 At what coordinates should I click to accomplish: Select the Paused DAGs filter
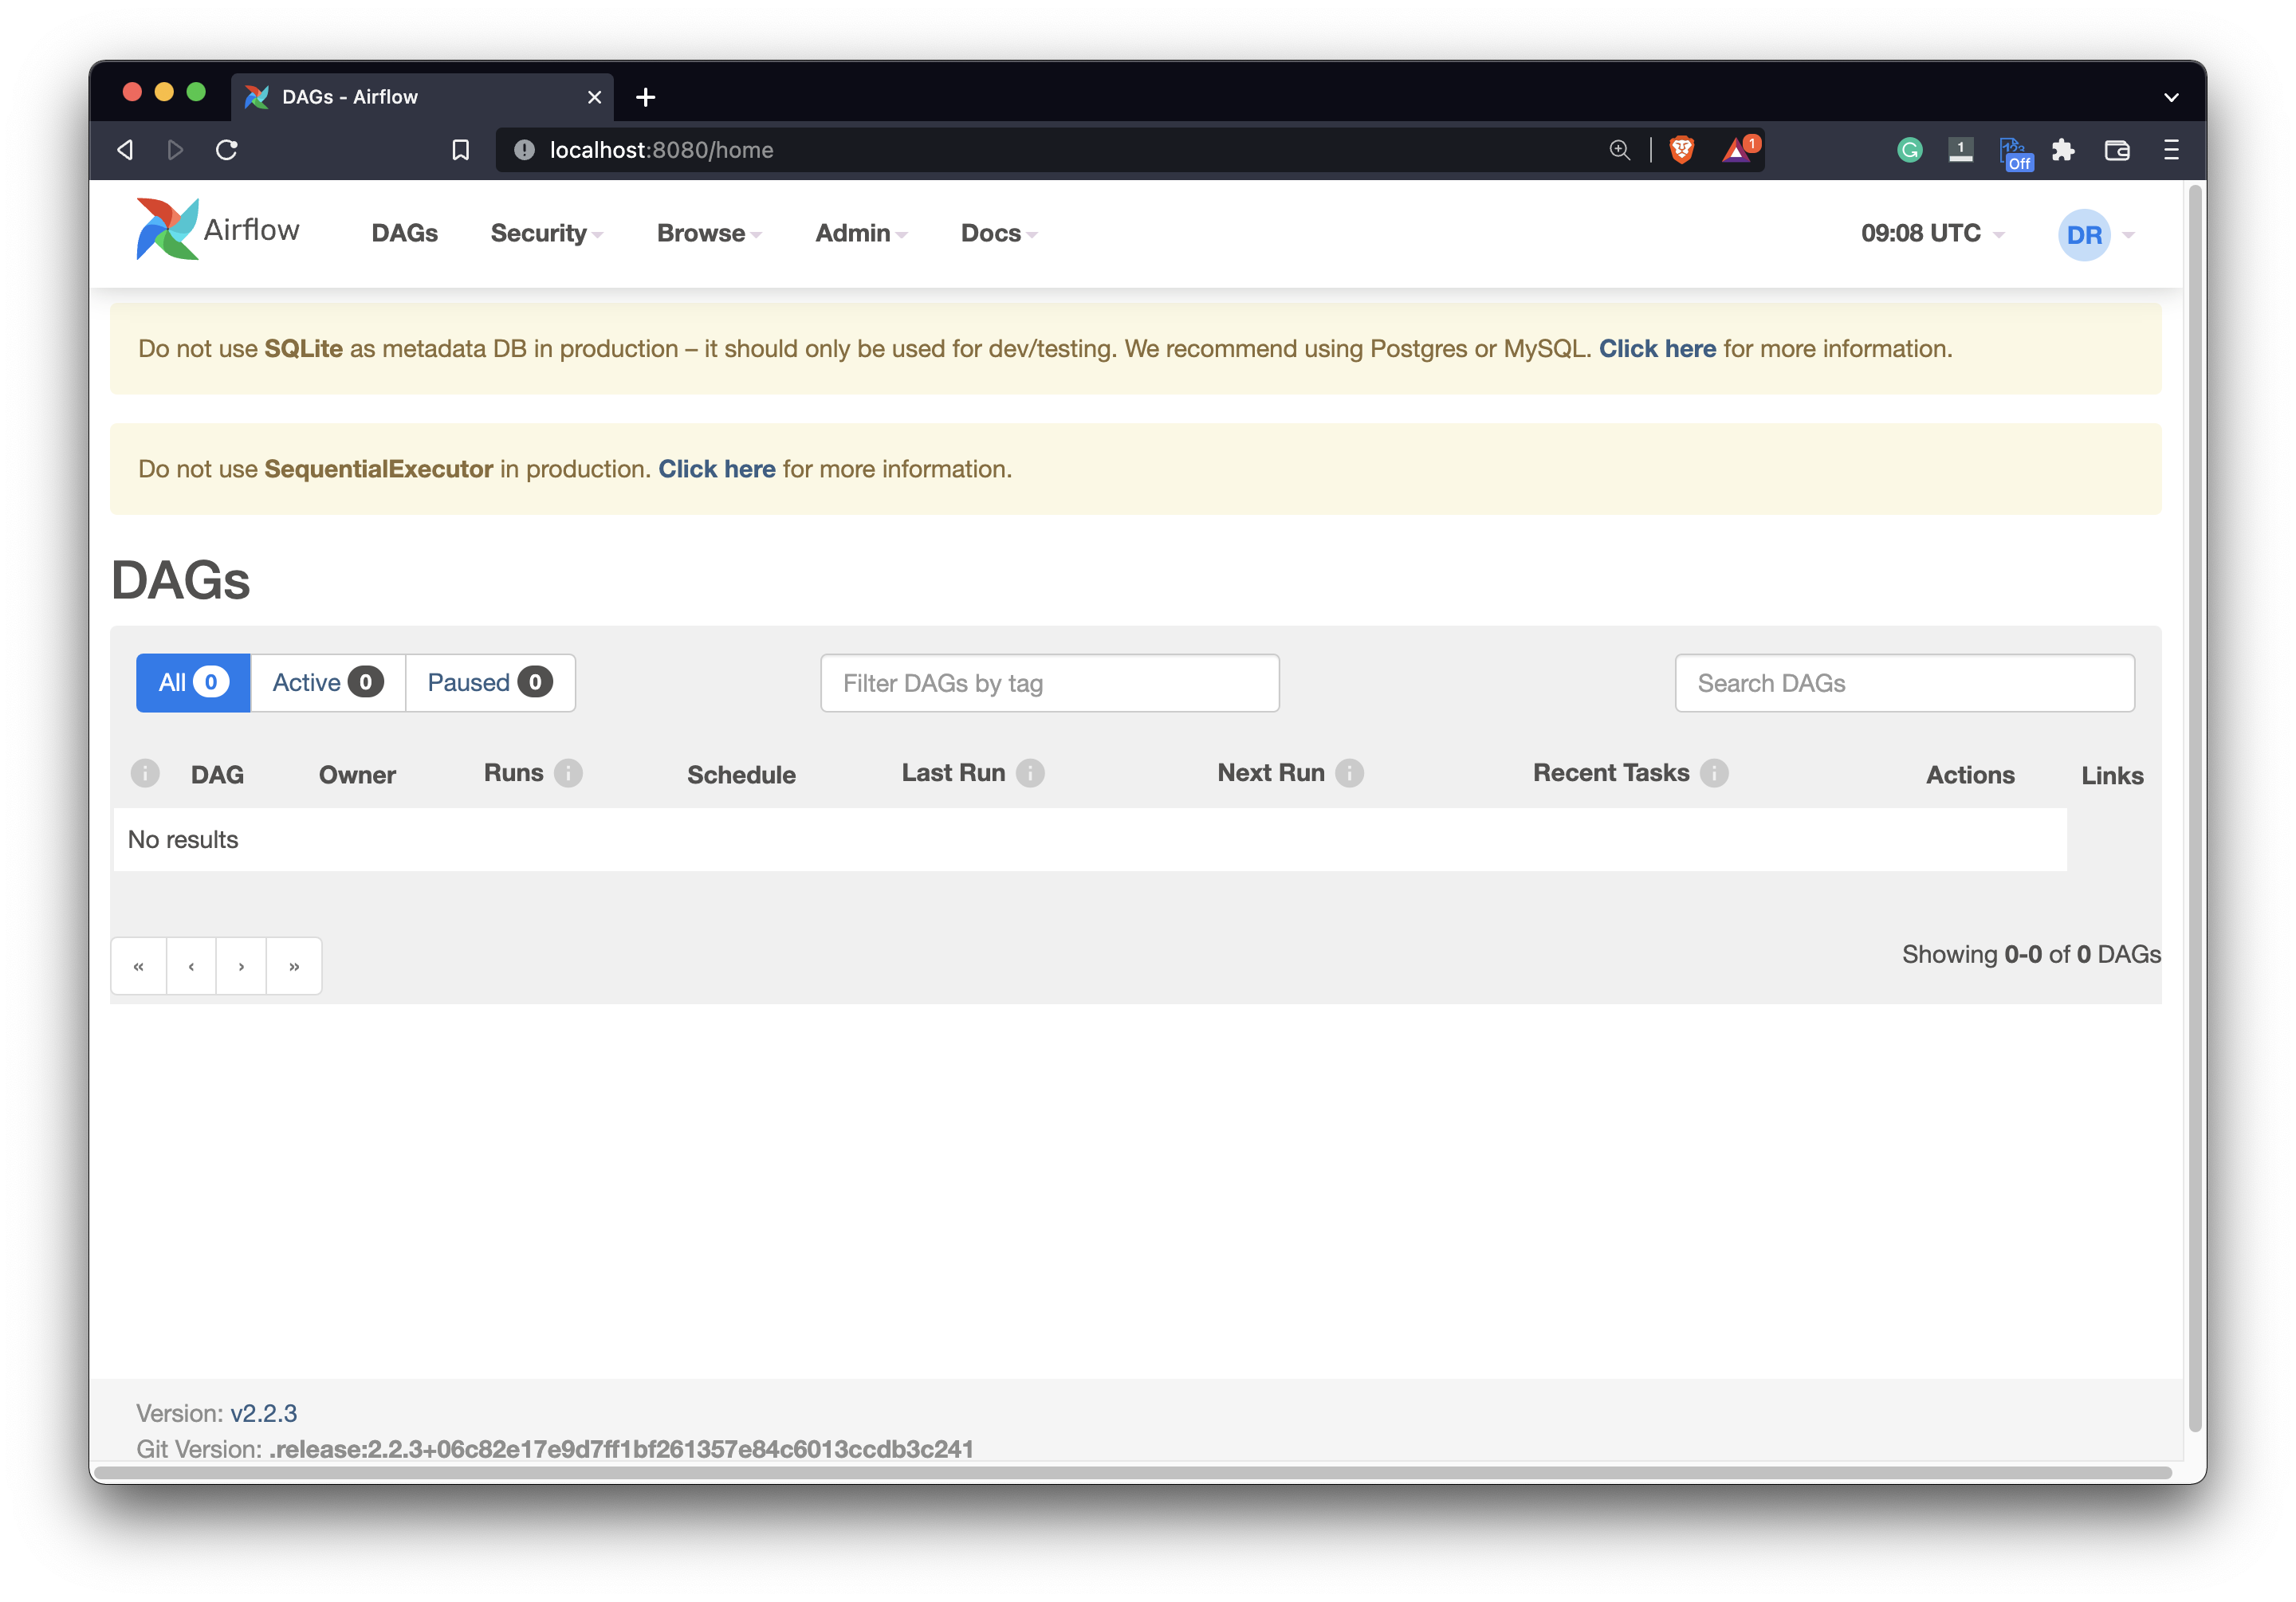490,682
